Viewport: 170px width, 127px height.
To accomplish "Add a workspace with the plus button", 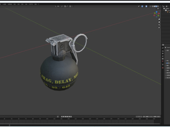I will click(39, 4).
